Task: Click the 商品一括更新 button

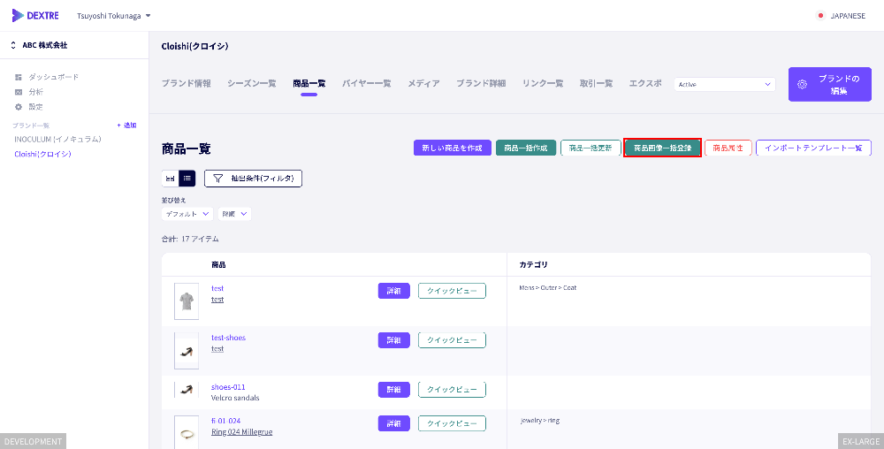Action: (591, 148)
